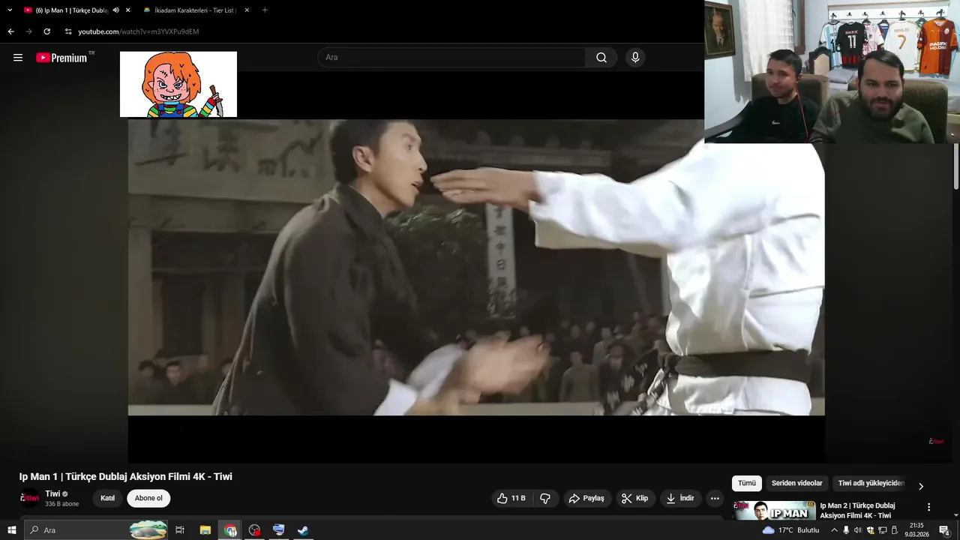Open Task View from taskbar
Screen dimensions: 960x540
coord(180,530)
